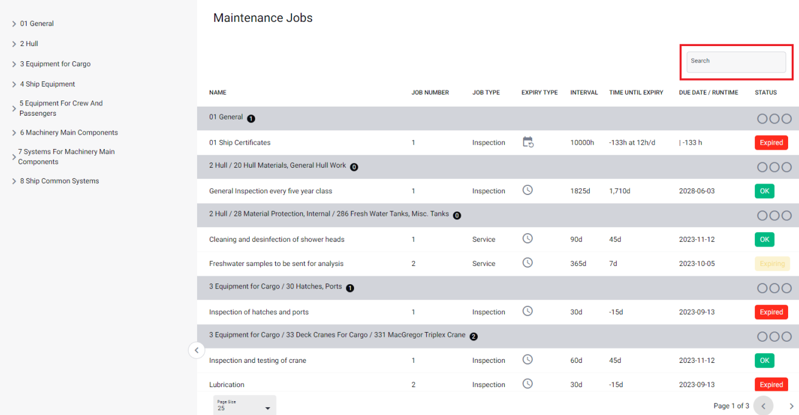Click the 1,710d time until expiry value
The width and height of the screenshot is (799, 415).
coord(620,191)
